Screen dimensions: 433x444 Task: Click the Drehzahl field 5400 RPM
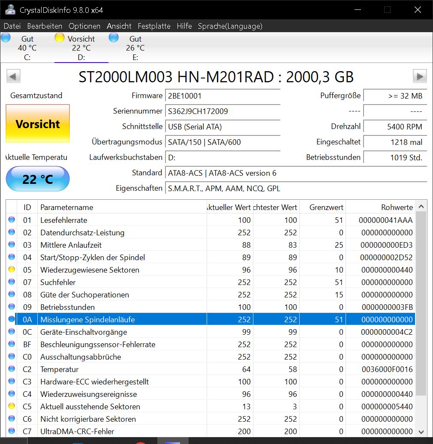pos(395,126)
